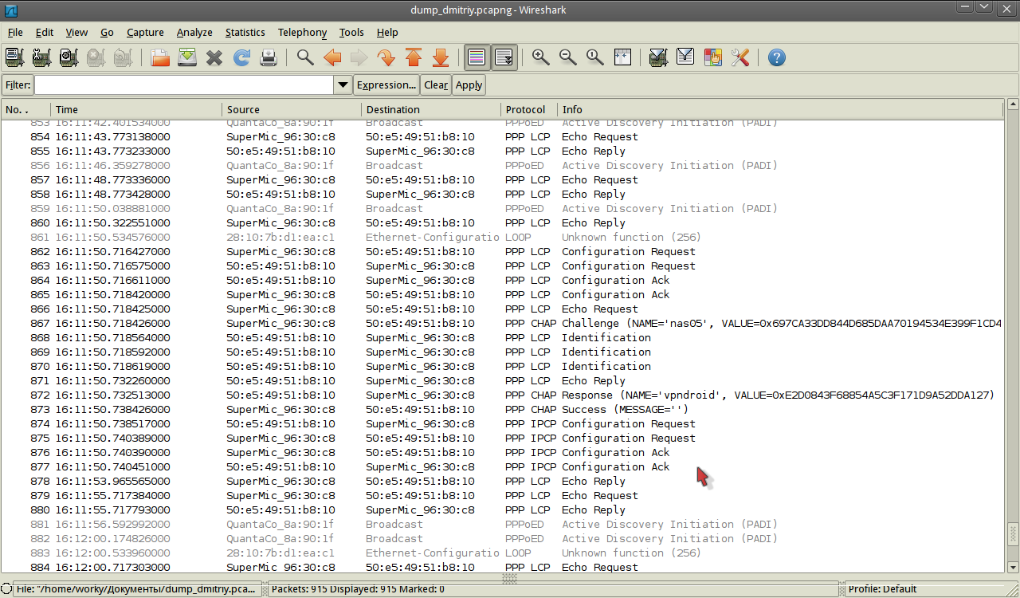1020x598 pixels.
Task: Edit capture filters icon
Action: [658, 57]
